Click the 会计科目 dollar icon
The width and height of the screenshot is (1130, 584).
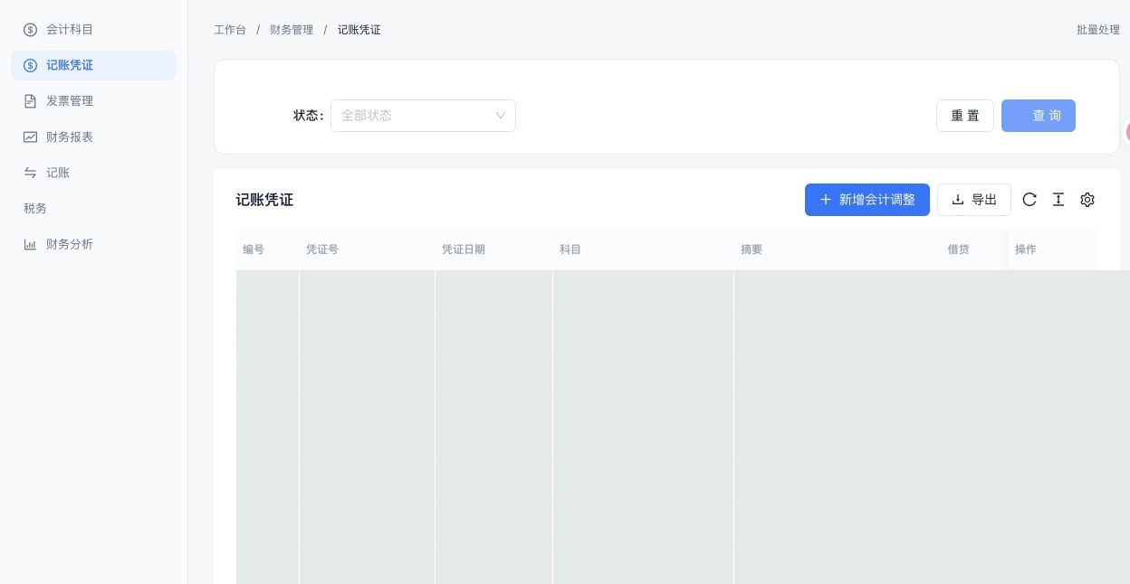(30, 30)
